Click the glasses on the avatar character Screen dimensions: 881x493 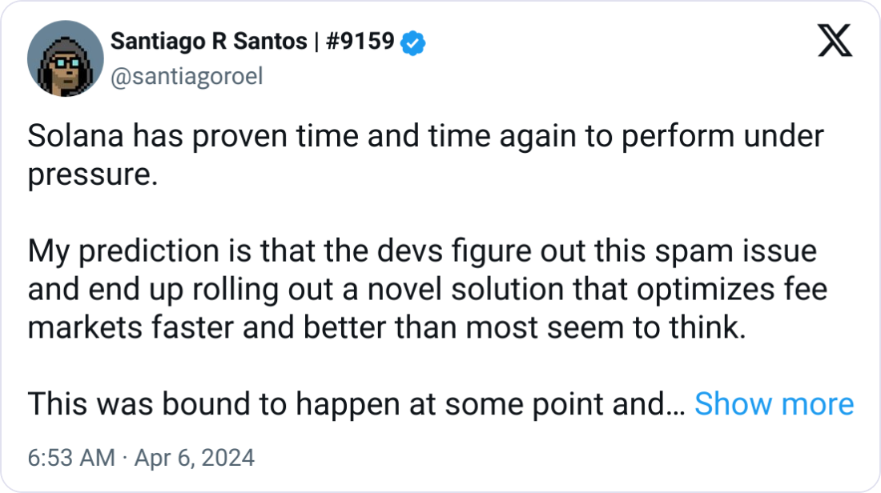pyautogui.click(x=66, y=63)
